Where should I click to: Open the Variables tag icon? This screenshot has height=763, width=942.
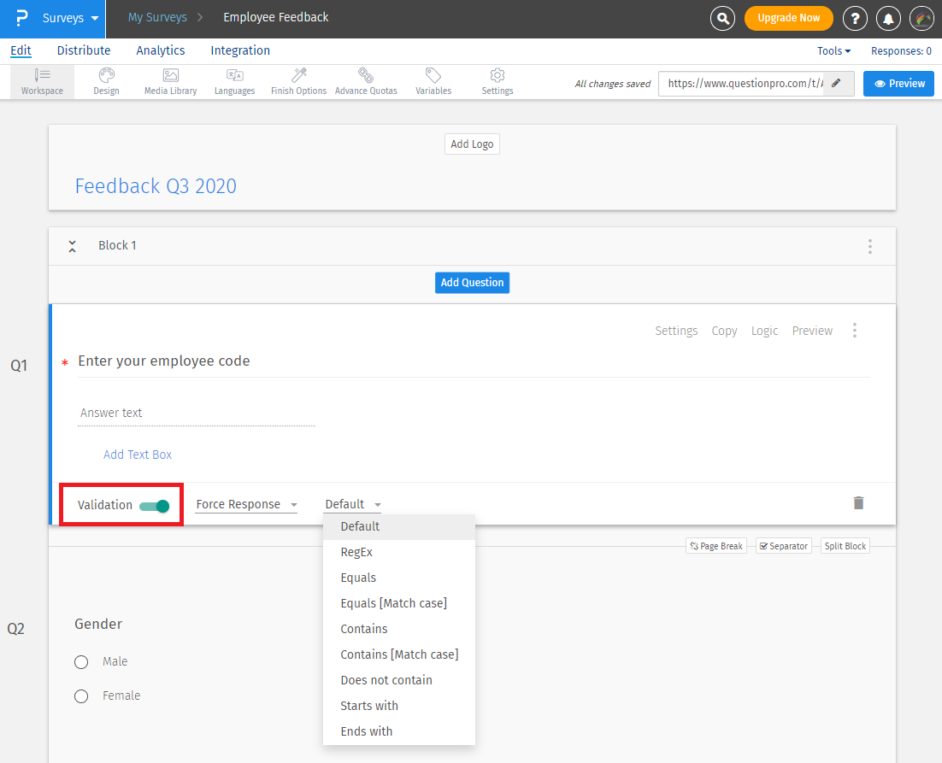433,82
